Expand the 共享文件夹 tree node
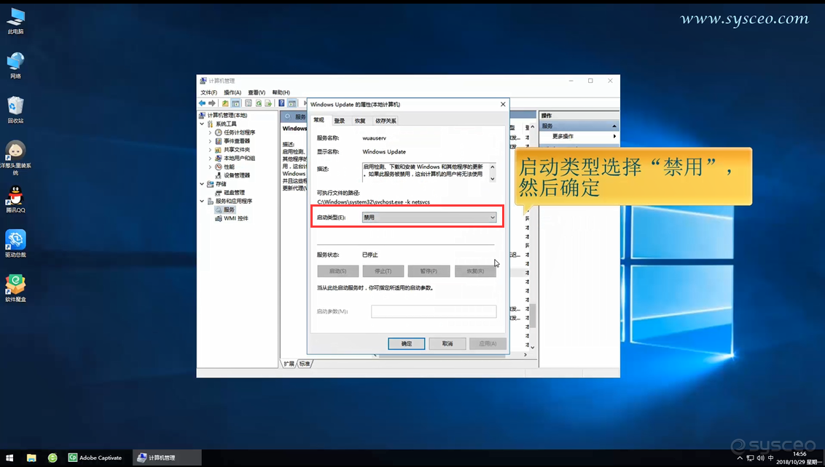 point(210,150)
